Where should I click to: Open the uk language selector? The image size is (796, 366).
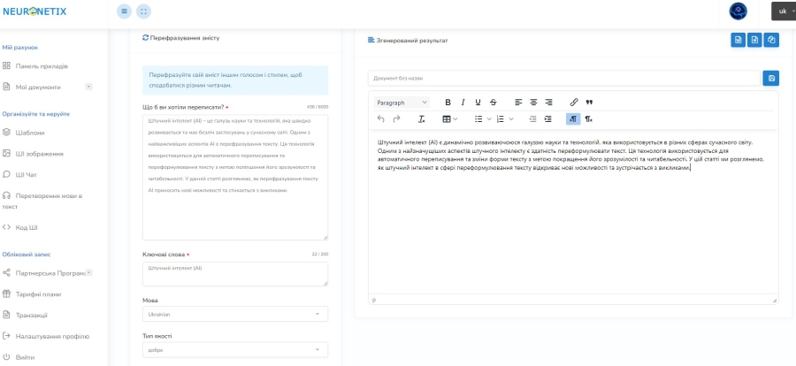pos(784,11)
